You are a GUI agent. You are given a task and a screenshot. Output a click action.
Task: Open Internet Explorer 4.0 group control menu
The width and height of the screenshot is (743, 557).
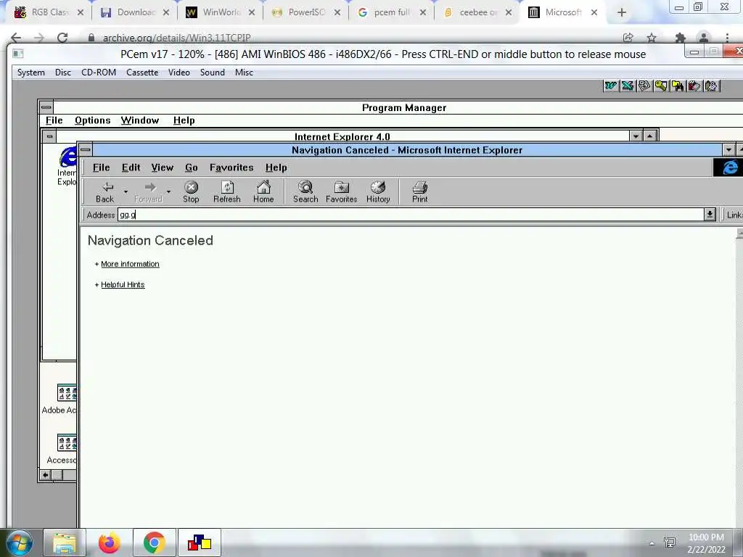49,136
